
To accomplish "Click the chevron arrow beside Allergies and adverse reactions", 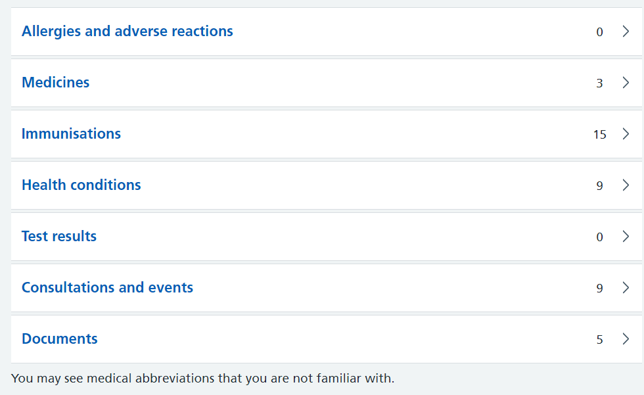I will 626,31.
